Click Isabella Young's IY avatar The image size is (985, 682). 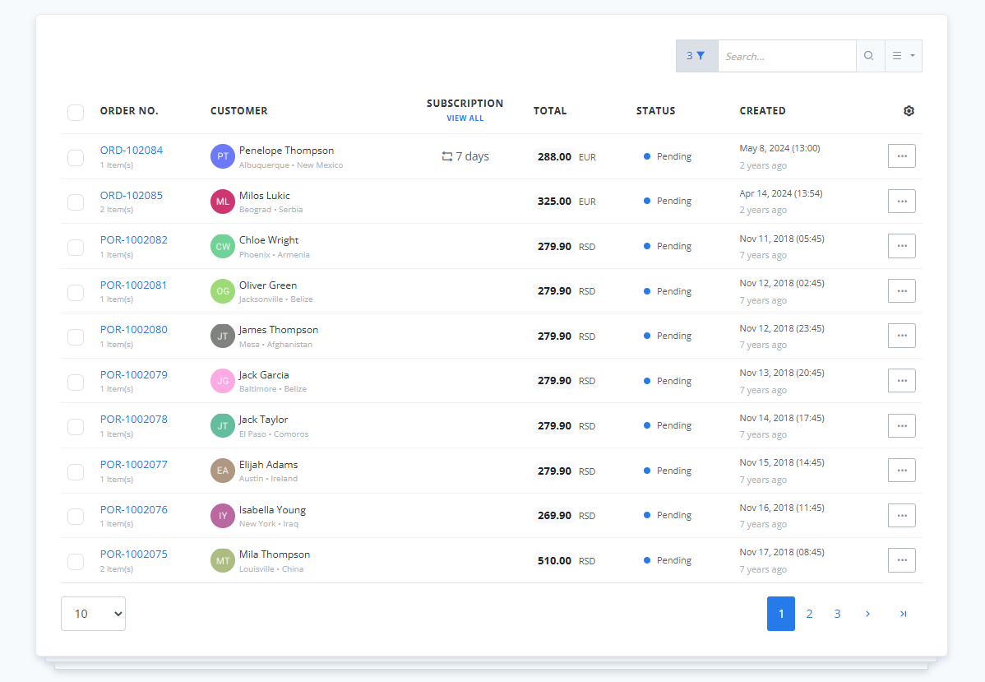point(222,515)
